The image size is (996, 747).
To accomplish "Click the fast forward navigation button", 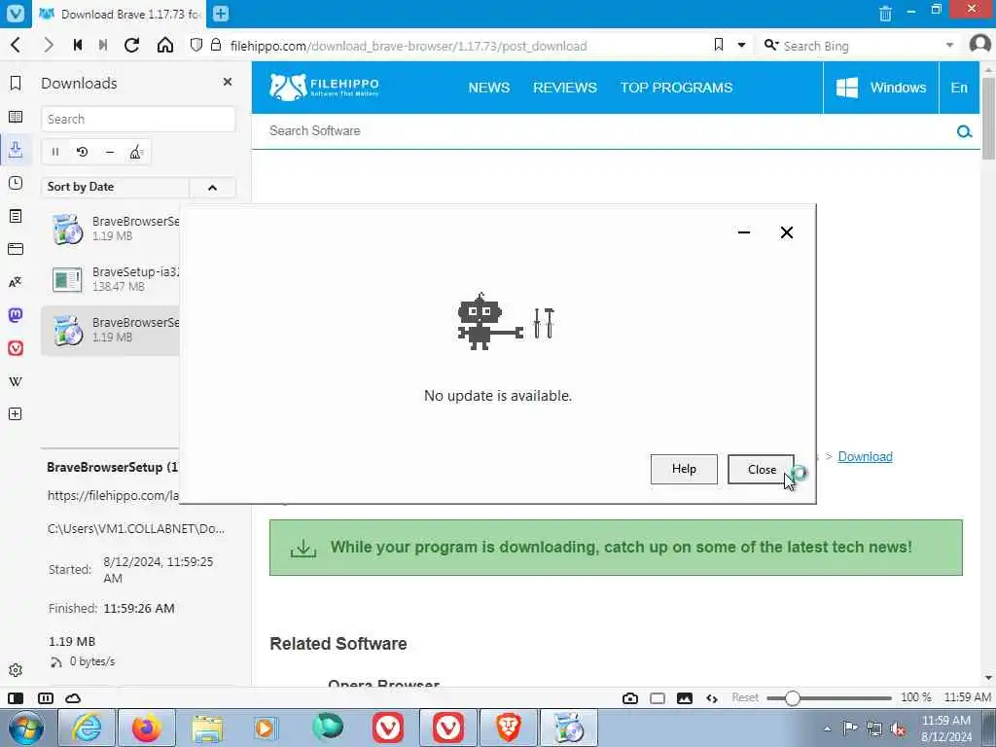I will pos(103,45).
